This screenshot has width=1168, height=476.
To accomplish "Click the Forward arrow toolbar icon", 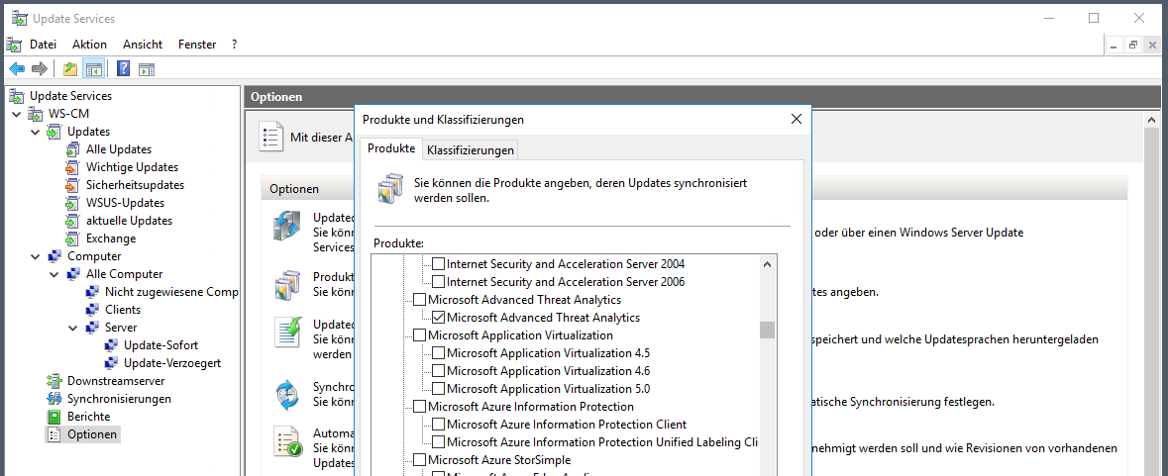I will [40, 69].
